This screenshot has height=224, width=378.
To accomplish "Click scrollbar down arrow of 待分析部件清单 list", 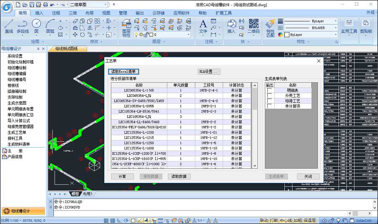I will [x=255, y=166].
